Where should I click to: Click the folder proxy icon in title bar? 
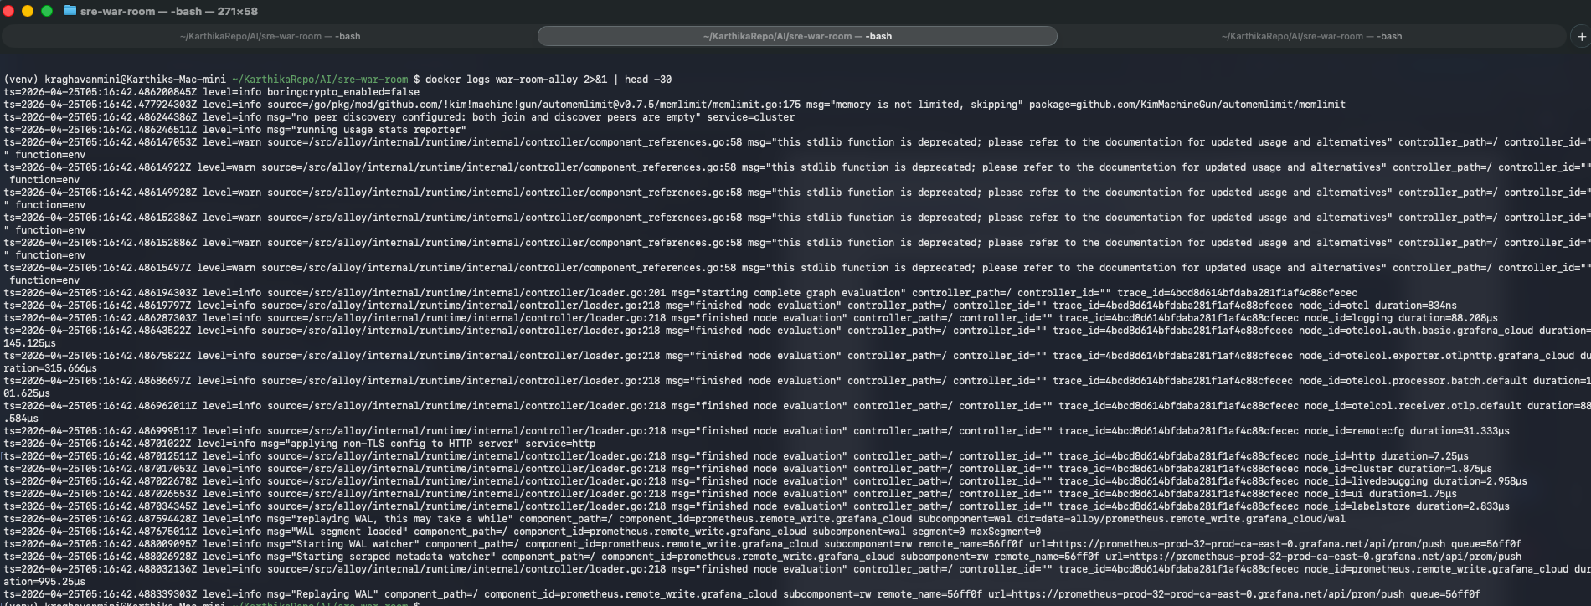click(x=70, y=11)
